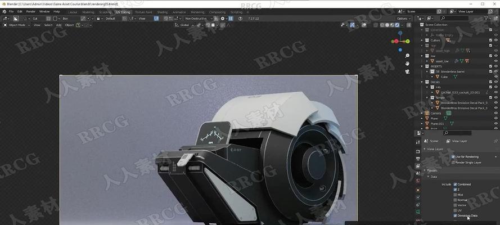500x225 pixels.
Task: Open the Edit menu
Action: pos(20,11)
